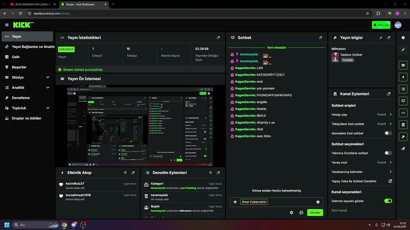
Task: Open the Chrome extensions puzzle icon
Action: (378, 13)
